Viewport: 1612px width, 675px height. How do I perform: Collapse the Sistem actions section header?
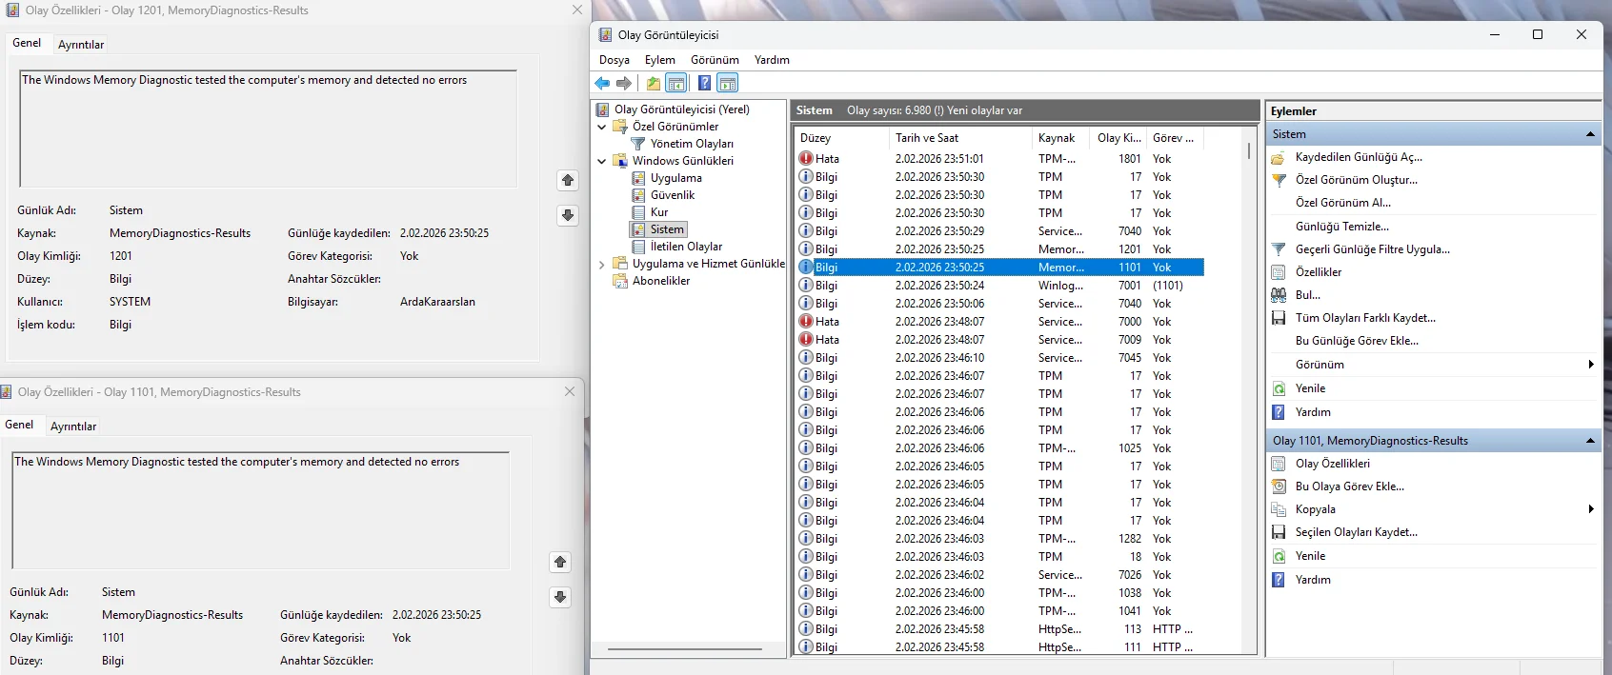point(1590,134)
